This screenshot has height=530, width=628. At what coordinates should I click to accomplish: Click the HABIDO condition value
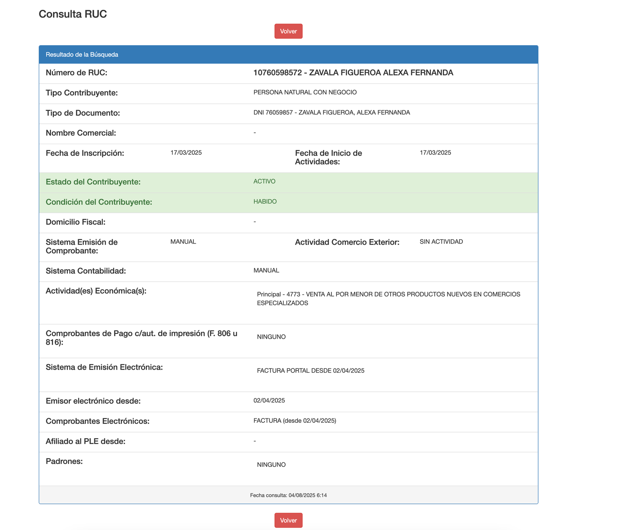click(x=265, y=202)
